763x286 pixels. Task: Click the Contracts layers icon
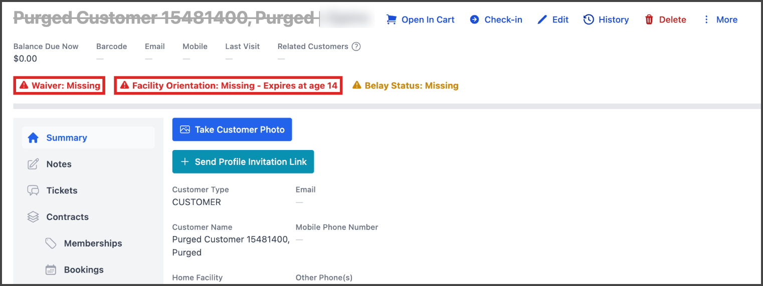(x=33, y=217)
